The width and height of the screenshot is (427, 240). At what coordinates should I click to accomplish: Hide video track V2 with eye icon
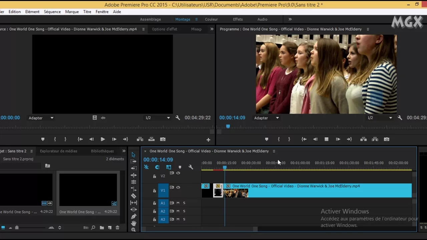click(178, 173)
